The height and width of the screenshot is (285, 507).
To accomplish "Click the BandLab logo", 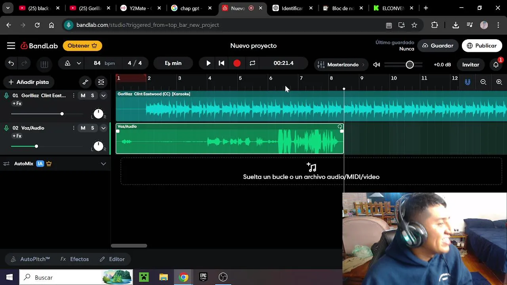I will pyautogui.click(x=39, y=46).
